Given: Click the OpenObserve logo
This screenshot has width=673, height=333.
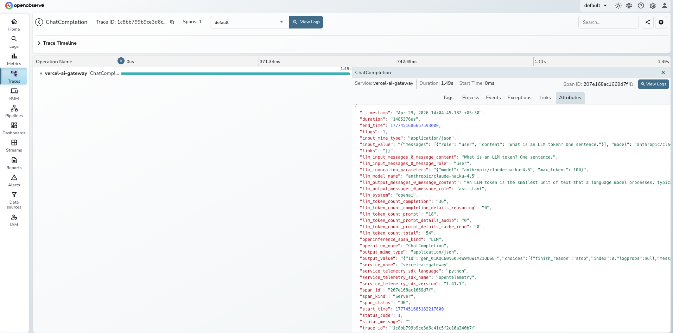Looking at the screenshot, I should pyautogui.click(x=25, y=5).
